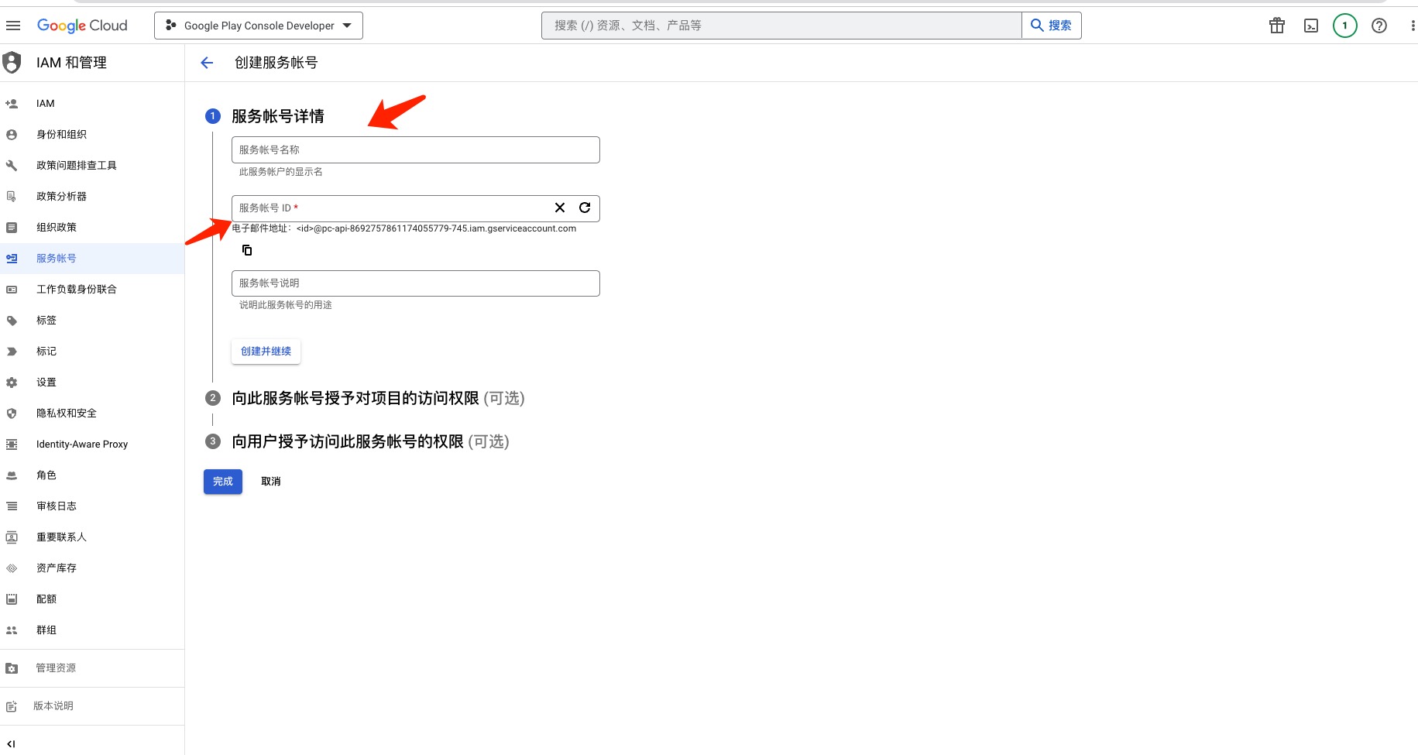Click the 完成 button

pos(223,482)
